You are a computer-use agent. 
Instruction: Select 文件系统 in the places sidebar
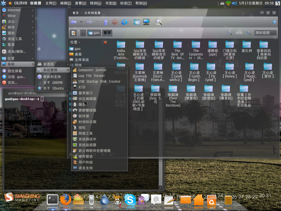(79, 60)
